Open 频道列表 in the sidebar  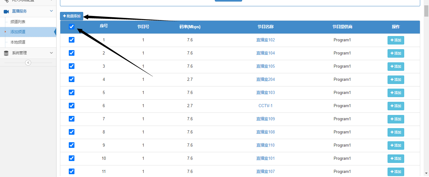18,22
